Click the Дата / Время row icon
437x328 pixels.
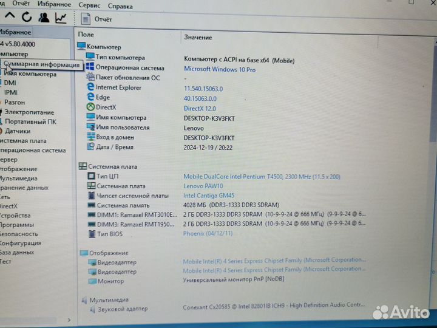(x=91, y=146)
